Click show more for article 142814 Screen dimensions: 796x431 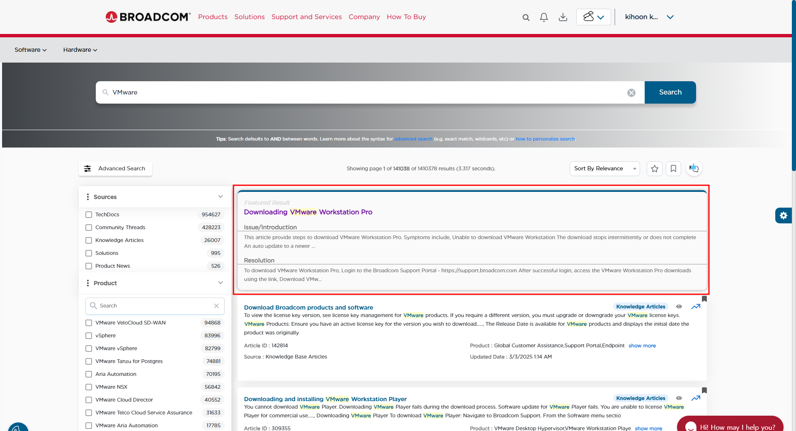642,346
